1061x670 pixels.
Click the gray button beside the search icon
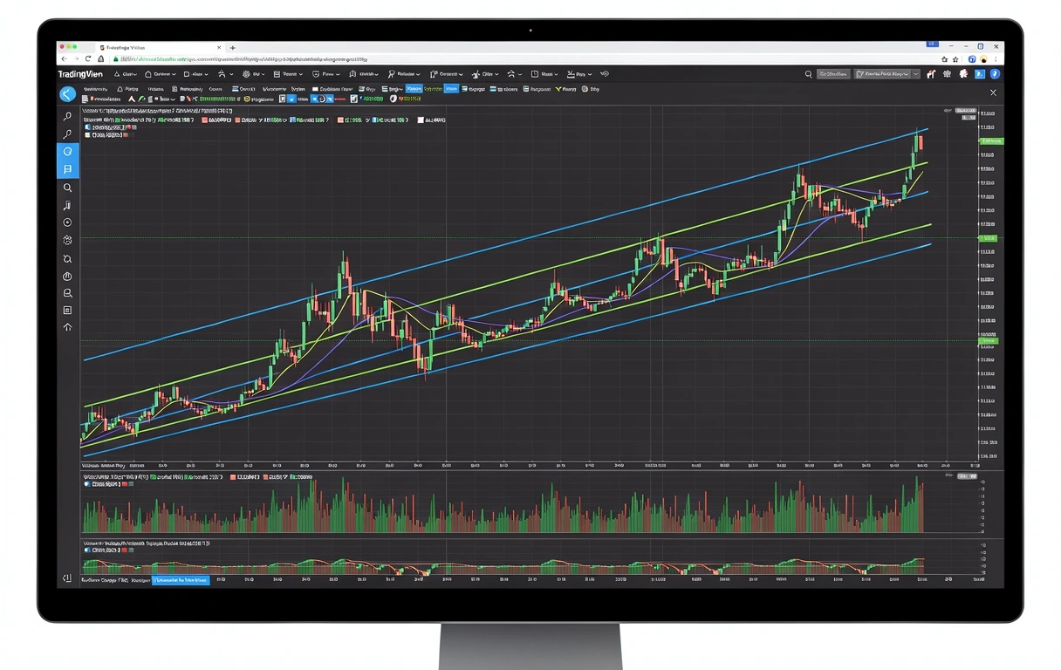833,75
